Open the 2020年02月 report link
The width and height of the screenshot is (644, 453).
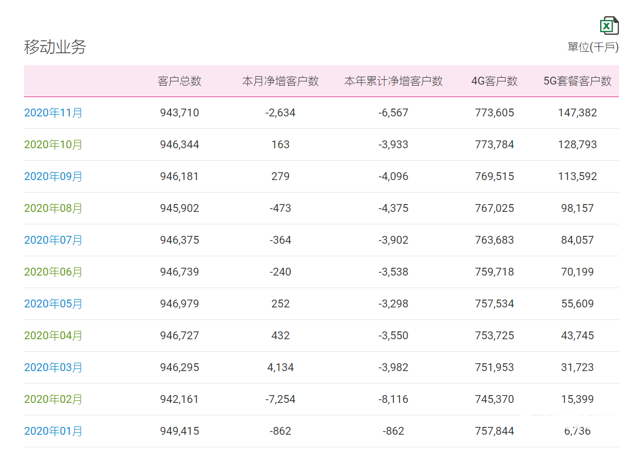point(53,399)
